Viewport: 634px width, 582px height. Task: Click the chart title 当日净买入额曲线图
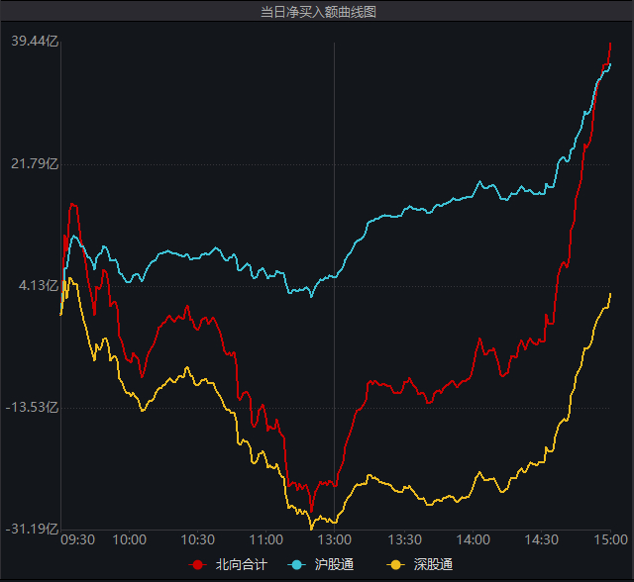pyautogui.click(x=318, y=12)
